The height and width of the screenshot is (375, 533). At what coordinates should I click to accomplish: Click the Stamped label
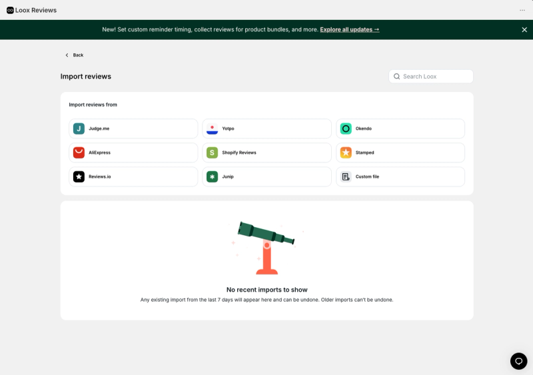[x=364, y=153]
